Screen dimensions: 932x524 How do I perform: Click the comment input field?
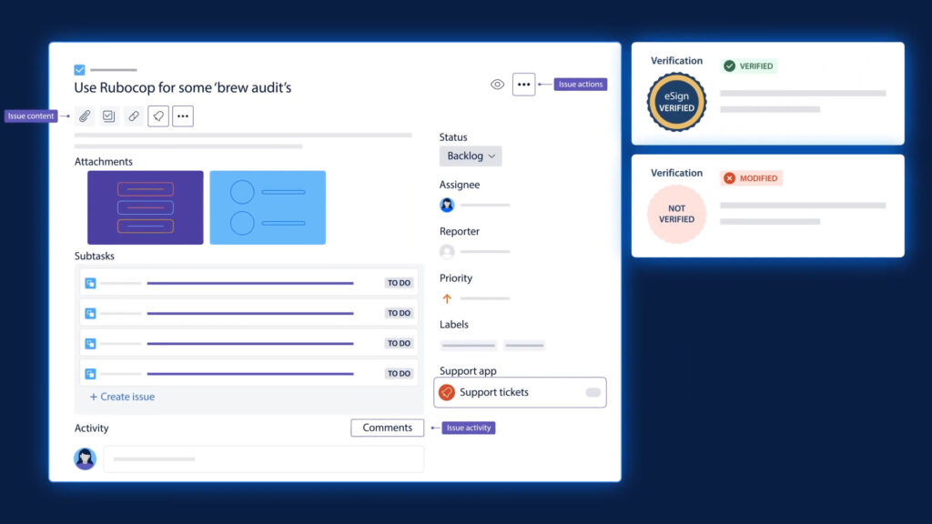click(263, 459)
